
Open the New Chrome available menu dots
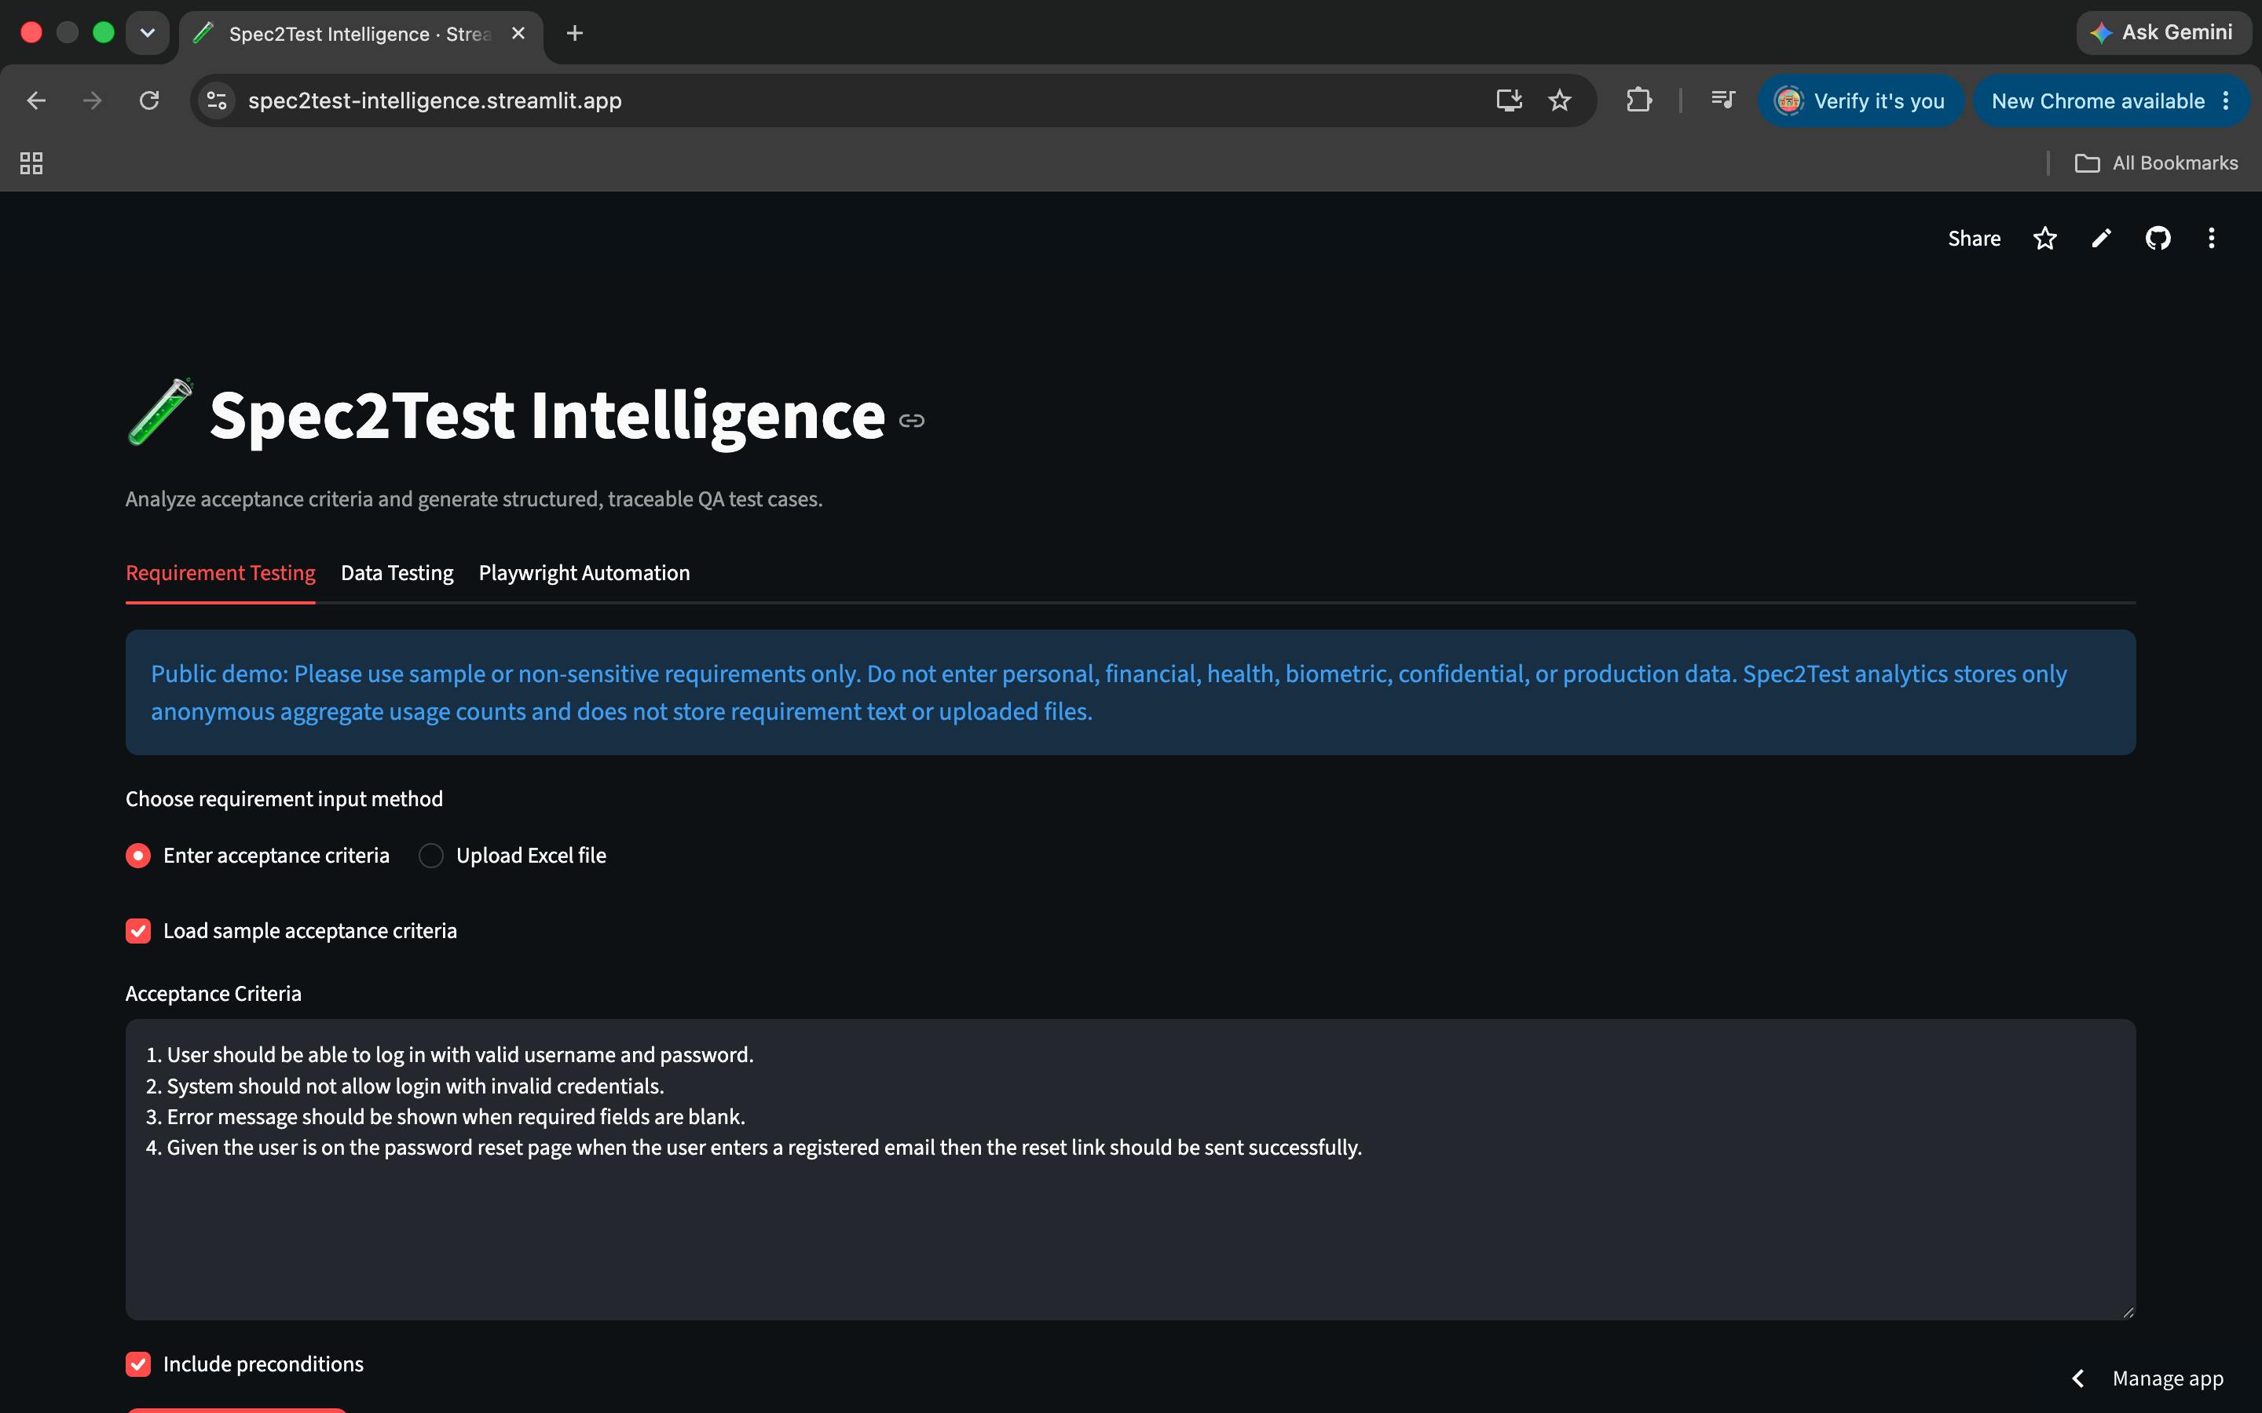[2227, 101]
